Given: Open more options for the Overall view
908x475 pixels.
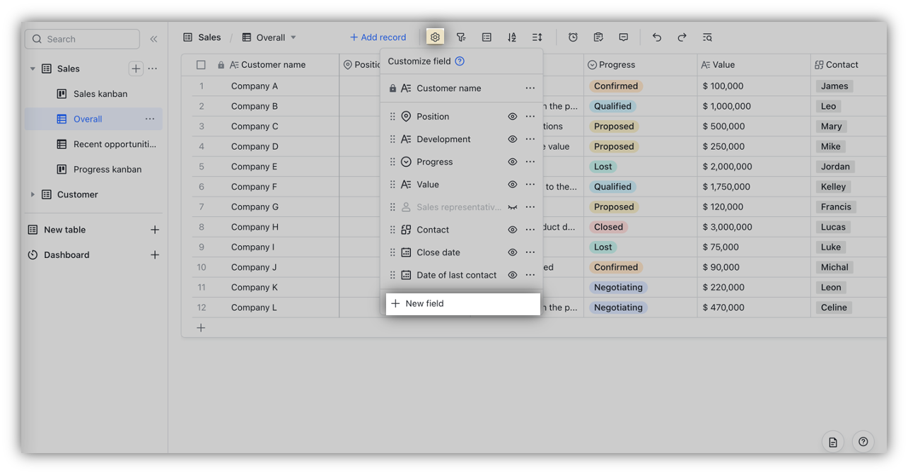Looking at the screenshot, I should [x=150, y=119].
